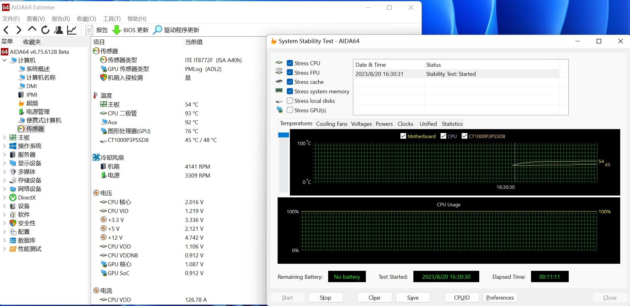Open the 工具(T) menu
Screen dimensions: 630x306
(x=112, y=19)
